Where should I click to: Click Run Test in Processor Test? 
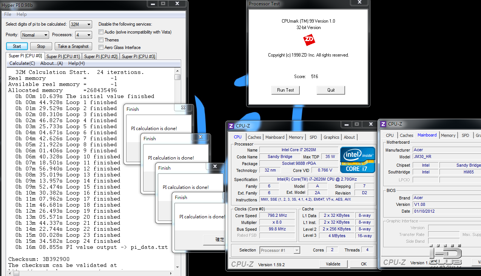coord(285,90)
